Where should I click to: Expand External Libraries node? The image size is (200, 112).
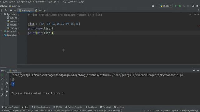pos(2,31)
